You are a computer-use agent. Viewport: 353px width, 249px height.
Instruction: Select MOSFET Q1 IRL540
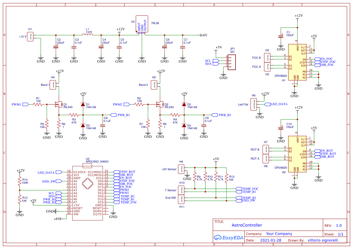(59, 104)
